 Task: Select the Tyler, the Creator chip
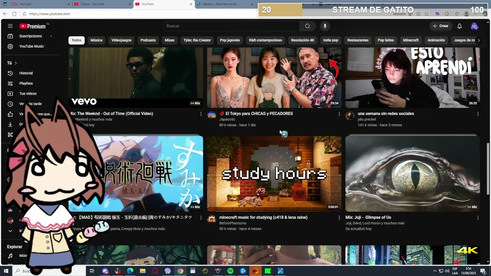197,40
